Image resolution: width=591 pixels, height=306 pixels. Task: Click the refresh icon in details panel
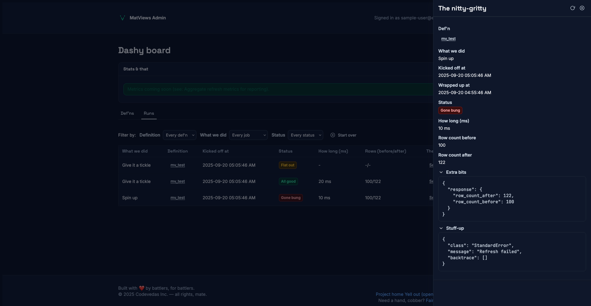(x=573, y=8)
